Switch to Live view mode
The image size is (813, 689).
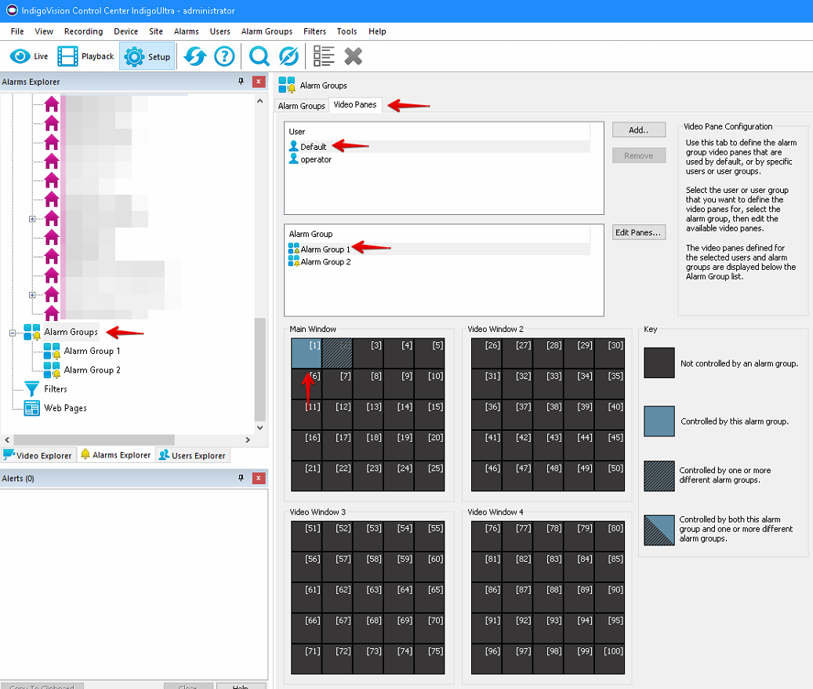(29, 56)
